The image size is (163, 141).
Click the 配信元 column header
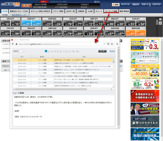pyautogui.click(x=42, y=57)
